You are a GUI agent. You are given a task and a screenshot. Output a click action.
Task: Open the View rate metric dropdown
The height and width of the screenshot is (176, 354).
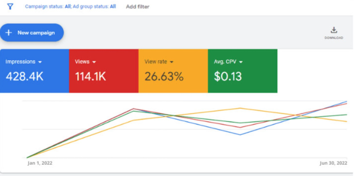coord(171,62)
